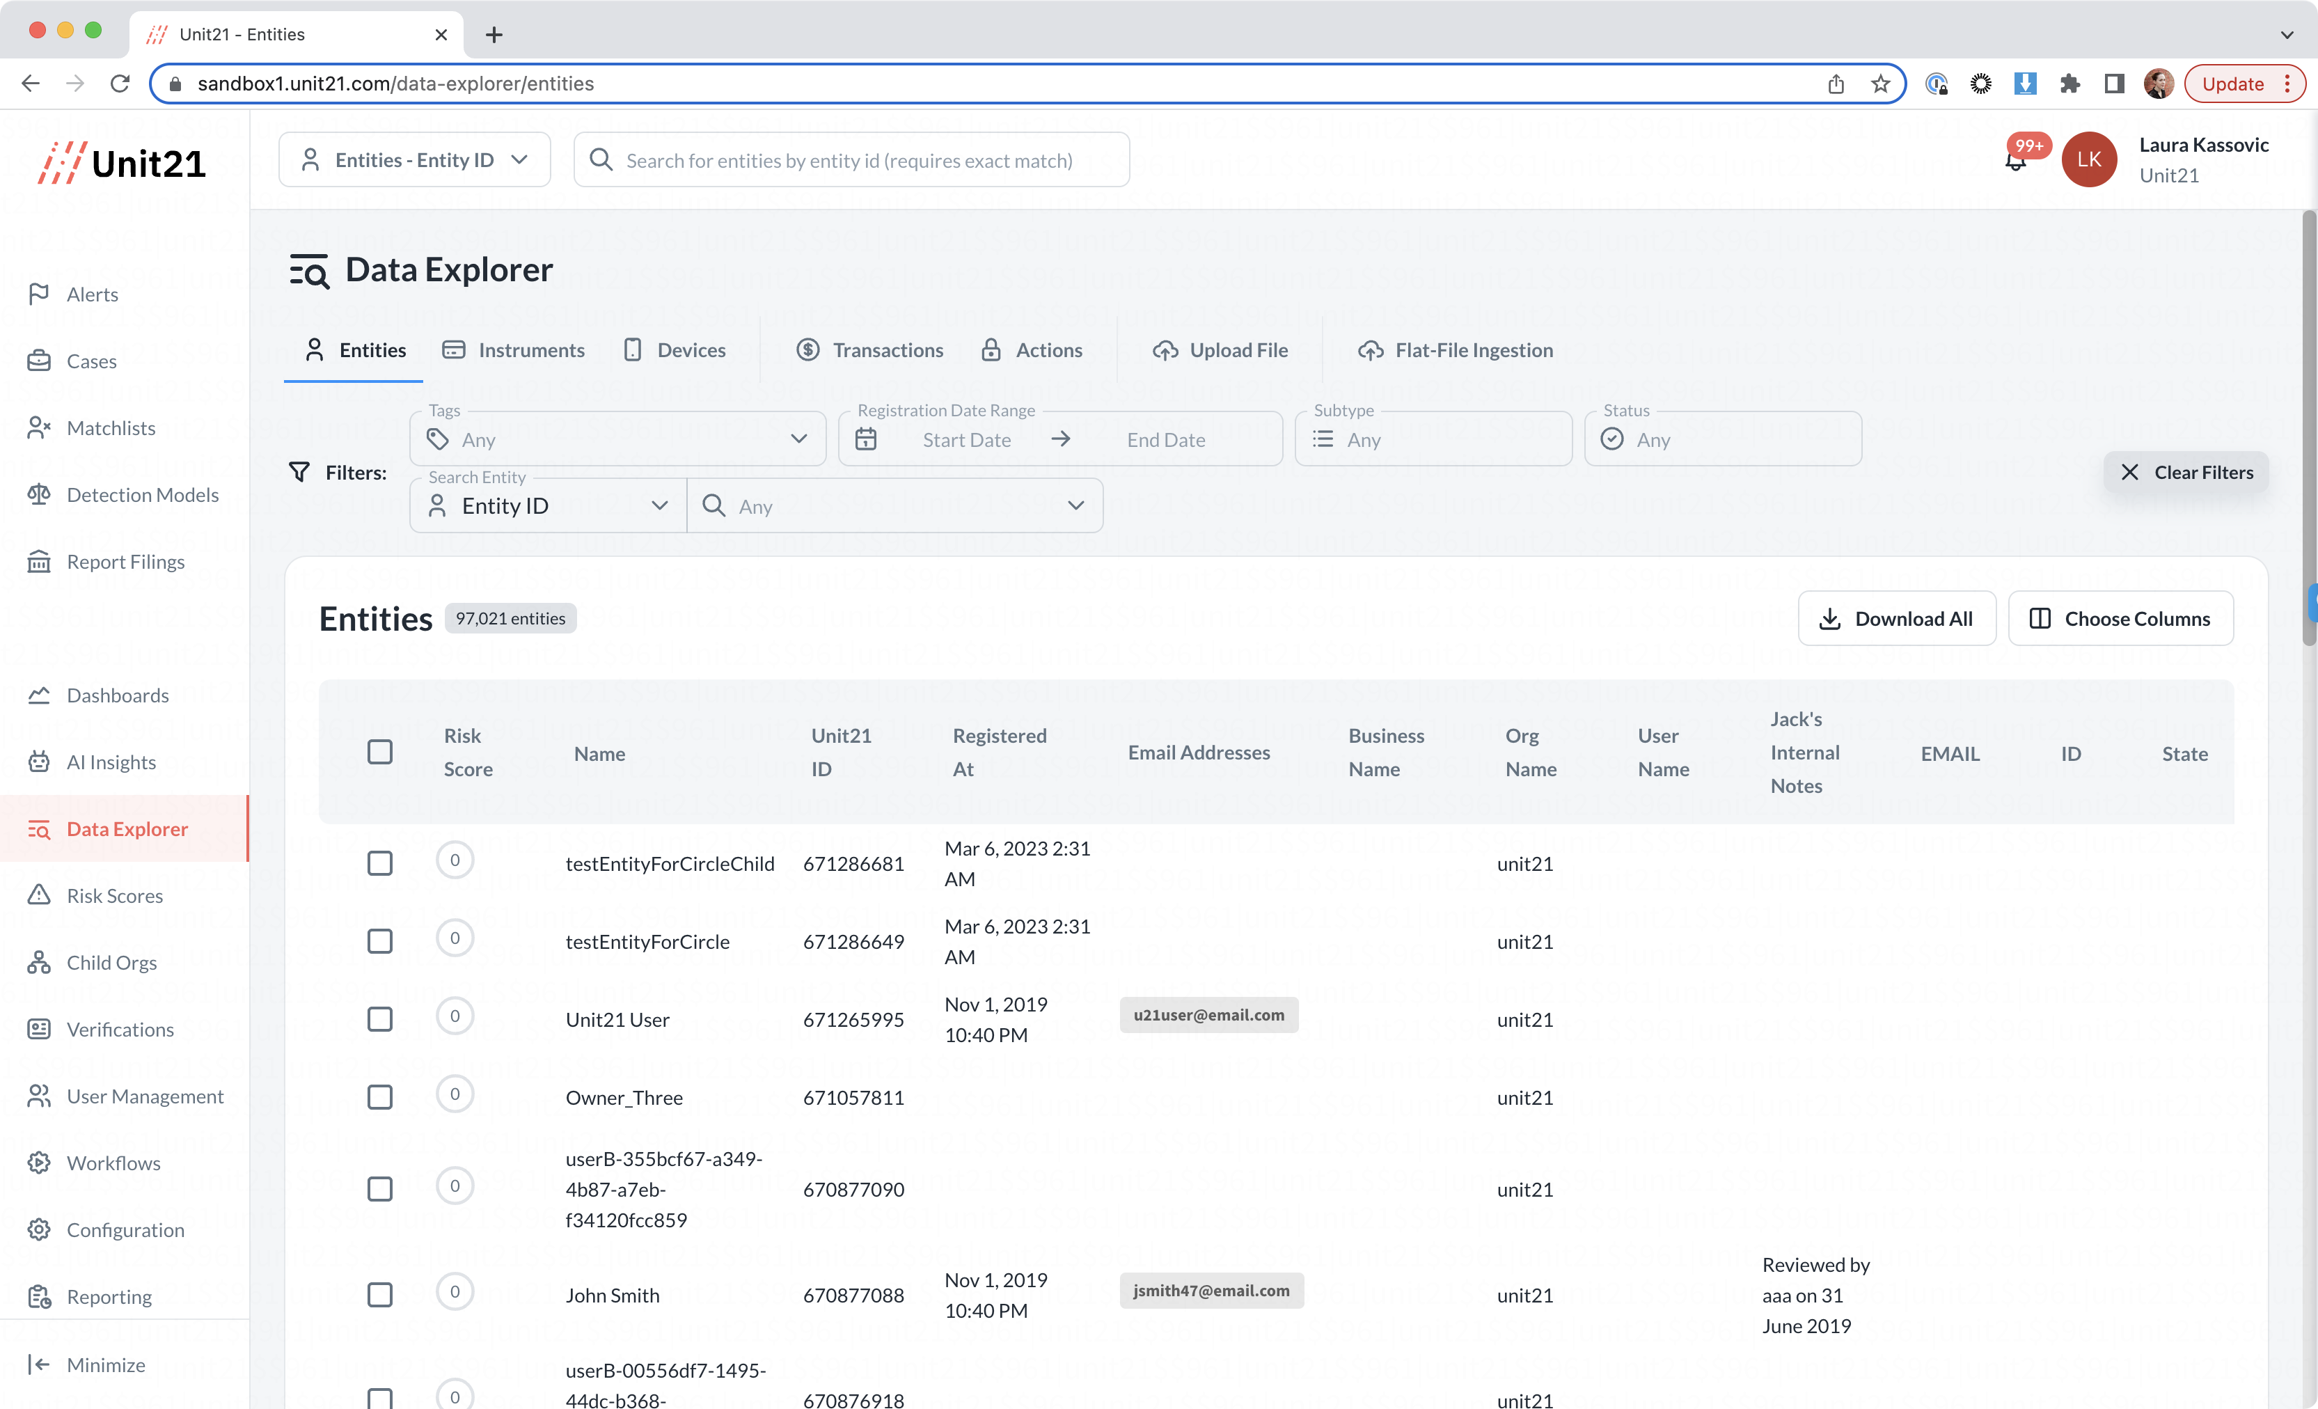
Task: Click the AI Insights robot icon
Action: coord(38,762)
